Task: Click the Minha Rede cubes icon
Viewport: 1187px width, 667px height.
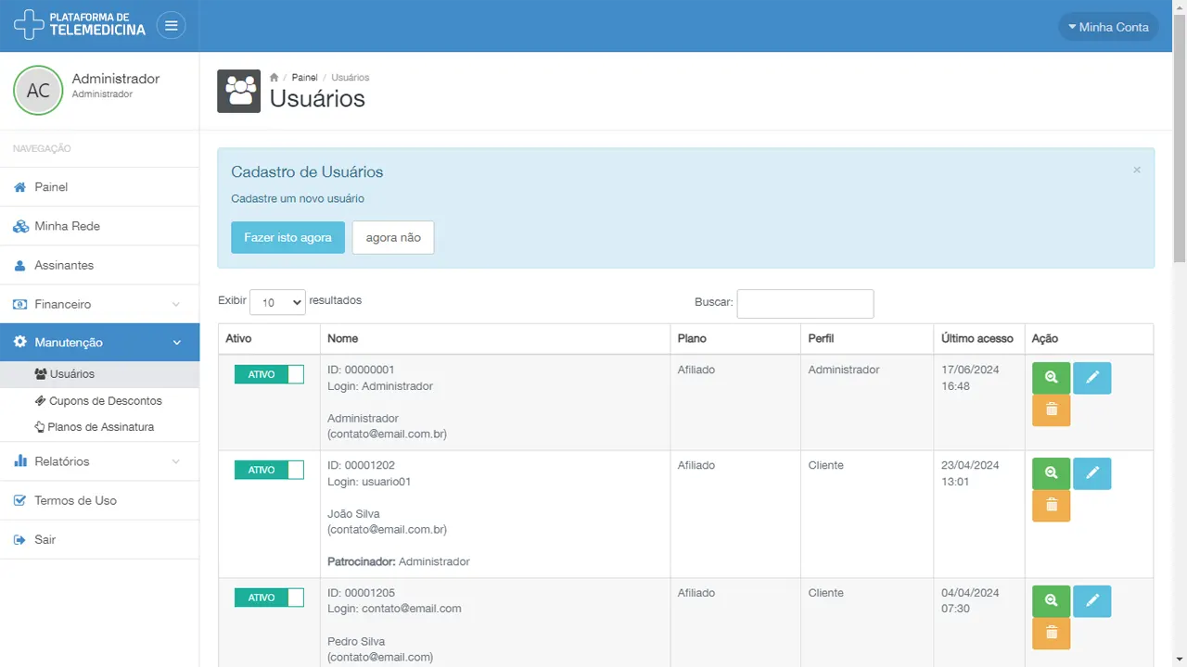Action: click(x=20, y=226)
